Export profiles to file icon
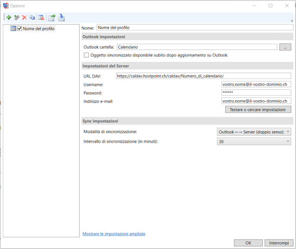The image size is (296, 249). coord(51,18)
